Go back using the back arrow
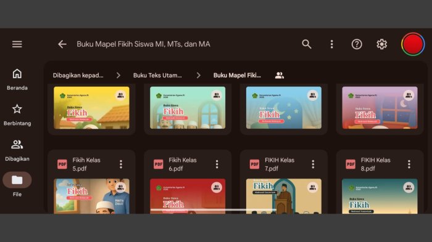 [x=62, y=44]
